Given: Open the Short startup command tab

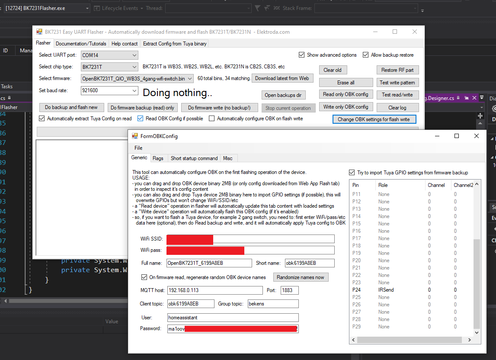Looking at the screenshot, I should (x=194, y=158).
